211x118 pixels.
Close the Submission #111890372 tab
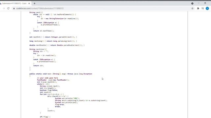(x=29, y=3)
